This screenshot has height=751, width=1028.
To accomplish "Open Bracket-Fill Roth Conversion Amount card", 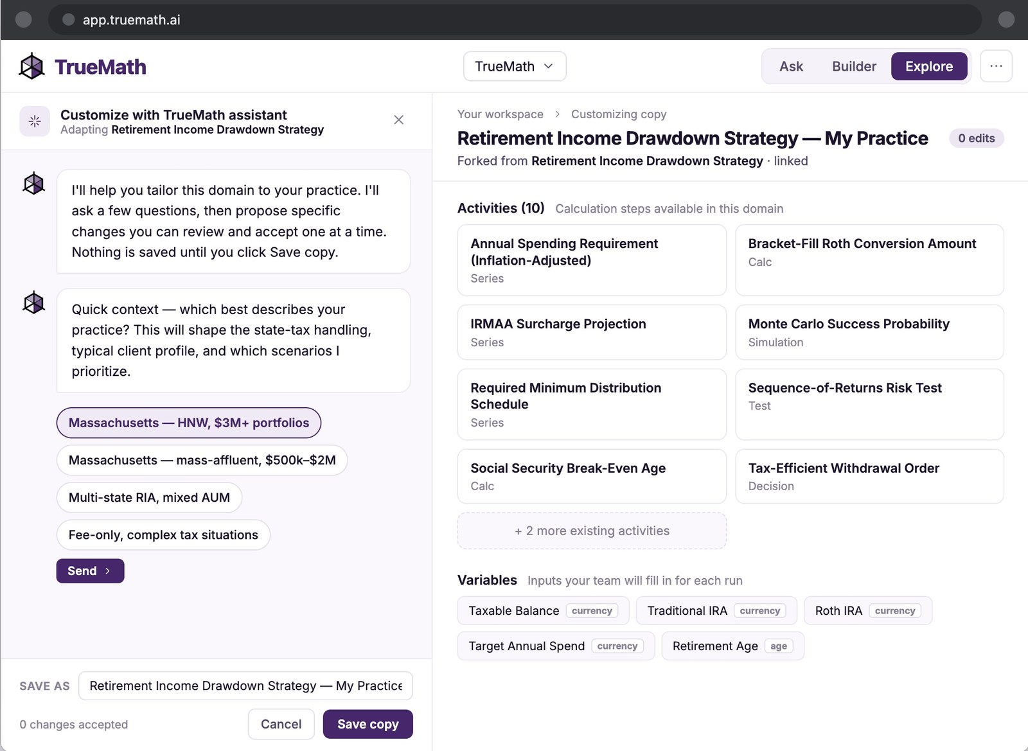I will [869, 260].
